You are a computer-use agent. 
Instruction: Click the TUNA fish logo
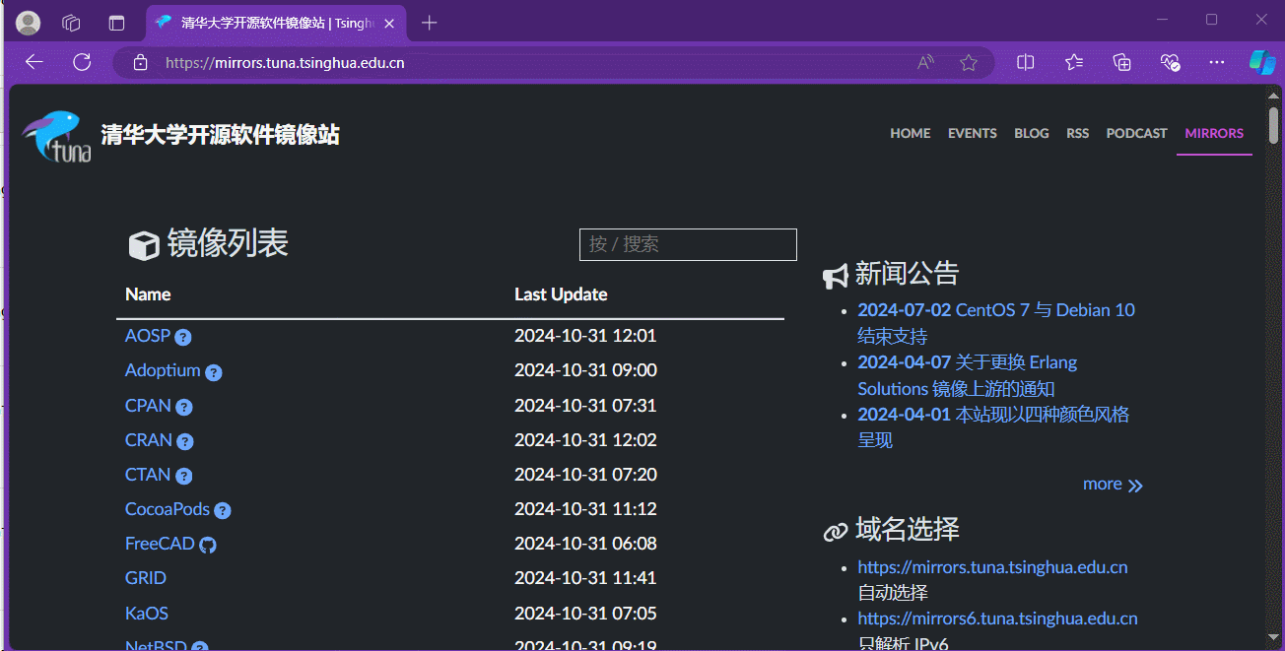click(x=57, y=136)
